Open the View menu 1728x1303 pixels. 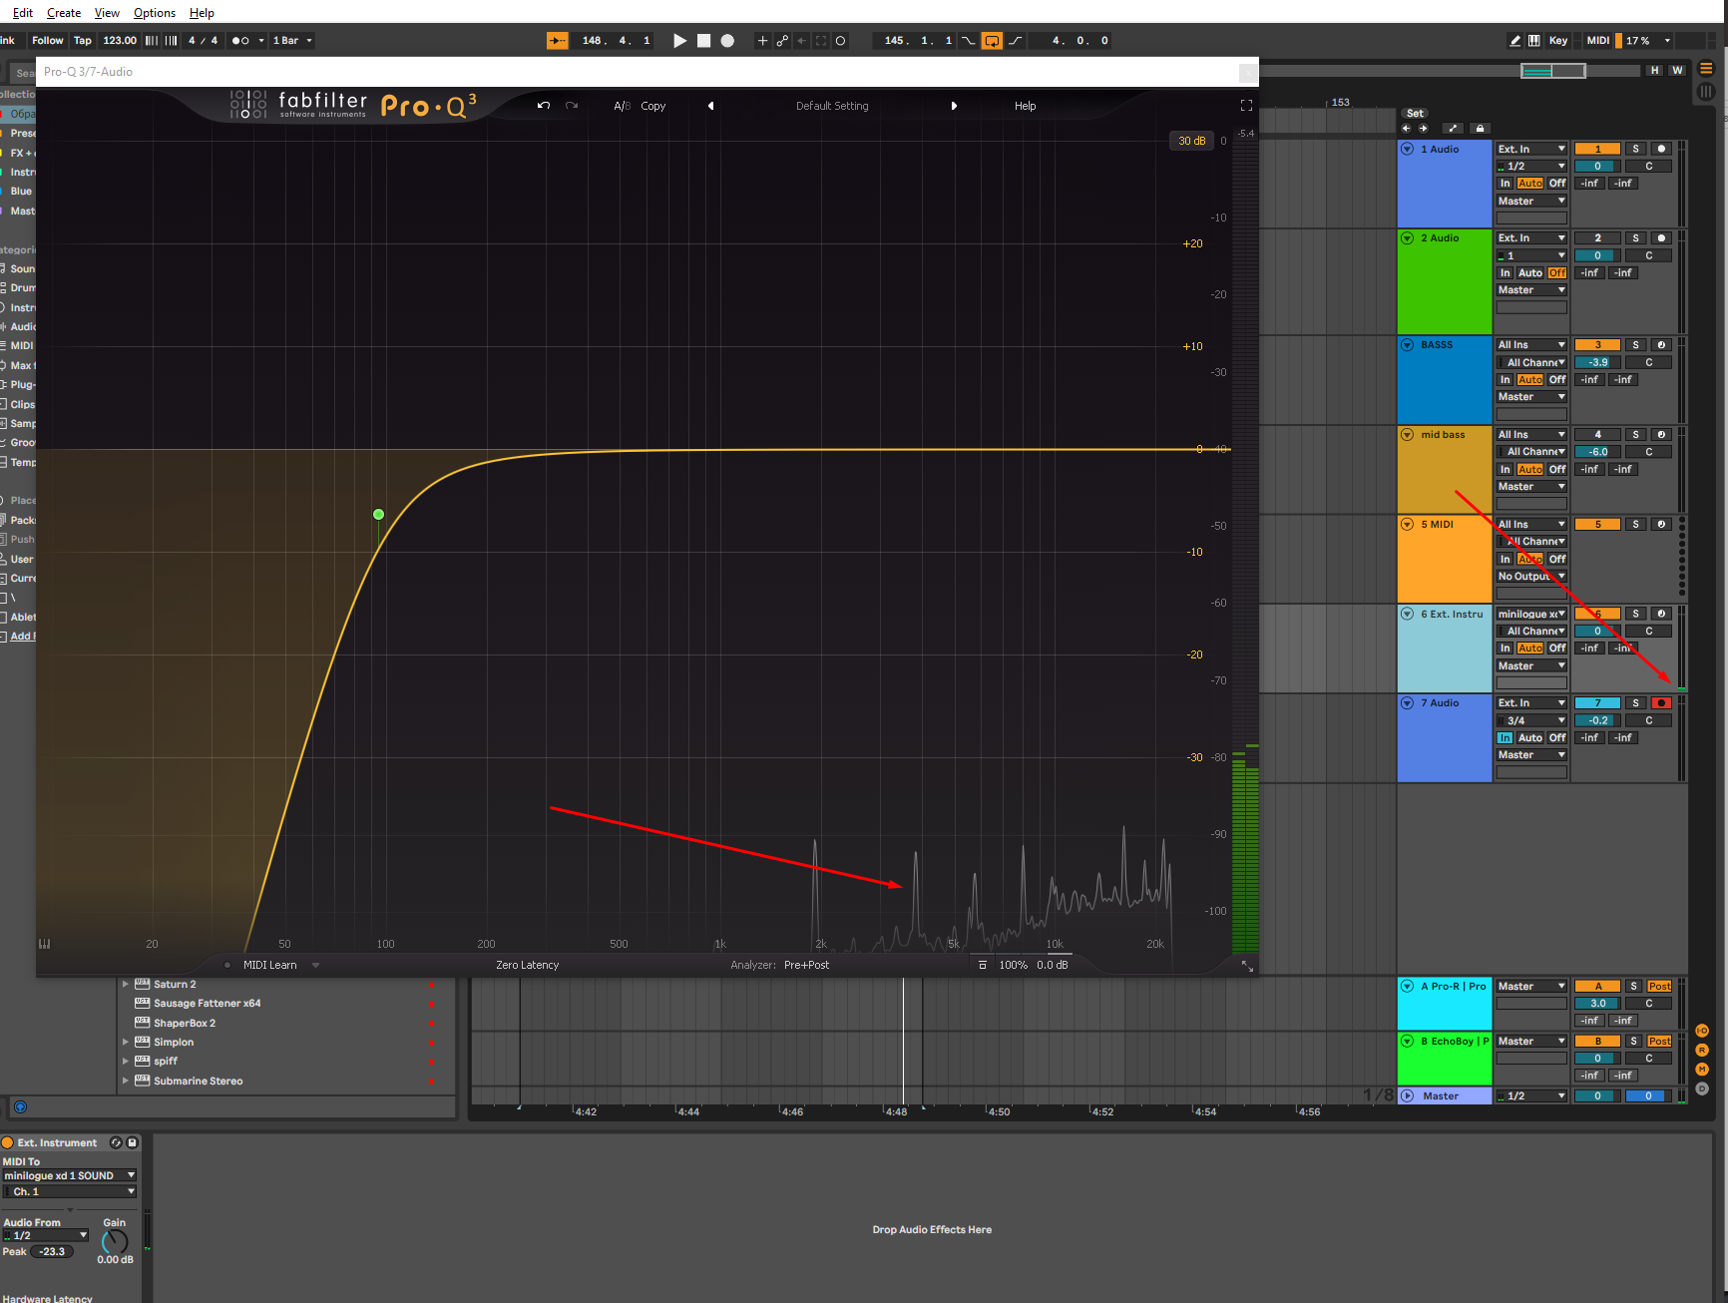(107, 13)
